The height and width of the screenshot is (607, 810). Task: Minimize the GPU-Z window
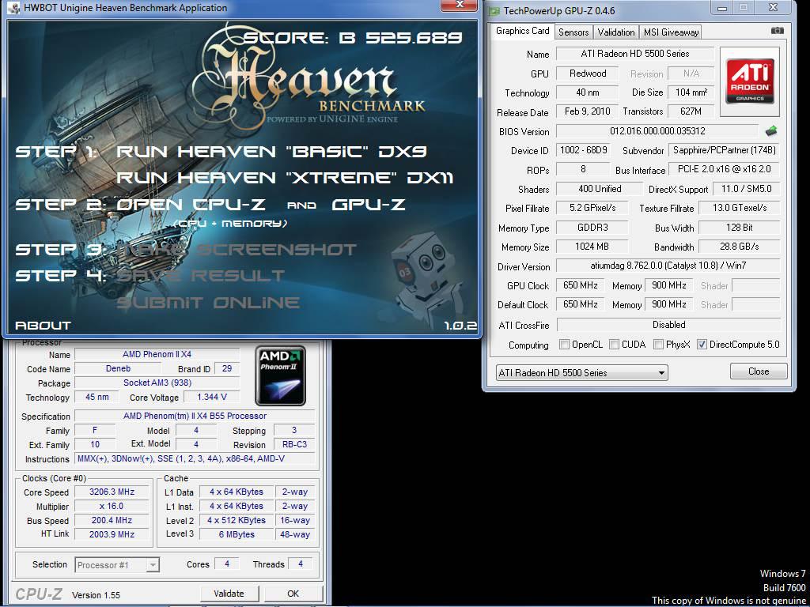pos(722,8)
